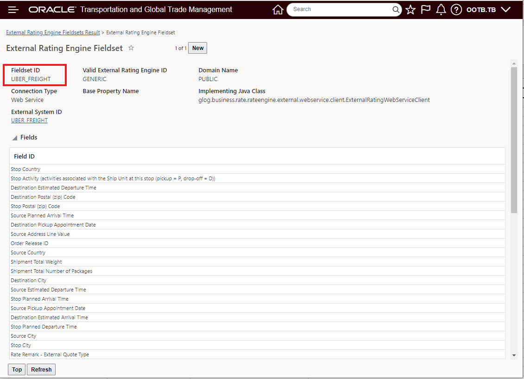The image size is (524, 379).
Task: Click the External Rating Engine Fieldset heading
Action: pyautogui.click(x=64, y=48)
